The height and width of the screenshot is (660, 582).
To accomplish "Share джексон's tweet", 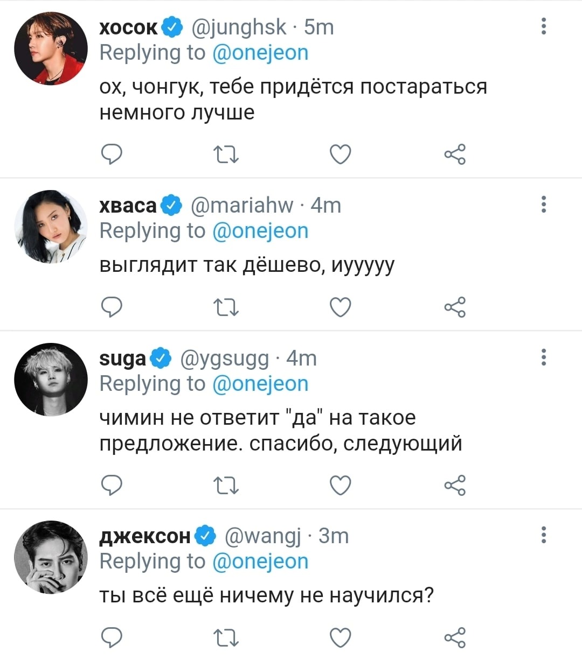I will (x=454, y=638).
